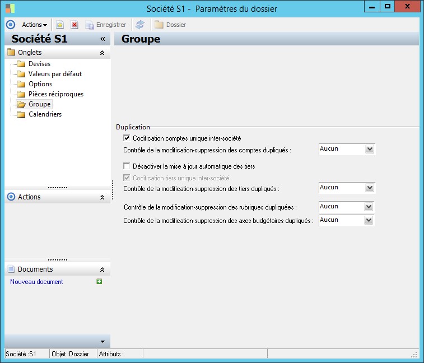
Task: Toggle Codification comptes unique inter-société checkbox
Action: (127, 138)
